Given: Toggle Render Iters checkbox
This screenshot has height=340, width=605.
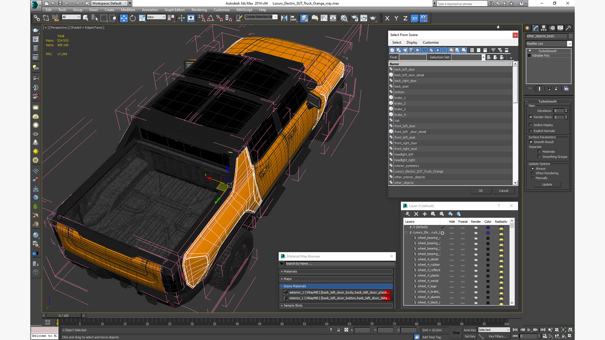Looking at the screenshot, I should pos(531,117).
